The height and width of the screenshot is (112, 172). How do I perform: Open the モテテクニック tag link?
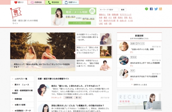click(125, 15)
